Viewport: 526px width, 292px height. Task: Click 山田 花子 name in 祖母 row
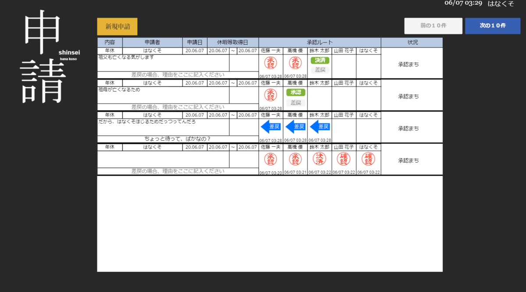[344, 83]
